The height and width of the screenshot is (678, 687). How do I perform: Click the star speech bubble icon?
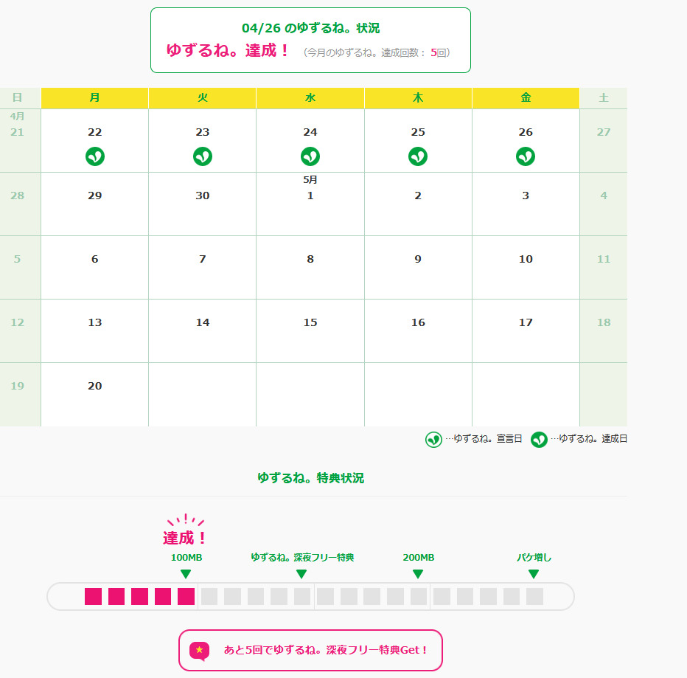point(199,650)
